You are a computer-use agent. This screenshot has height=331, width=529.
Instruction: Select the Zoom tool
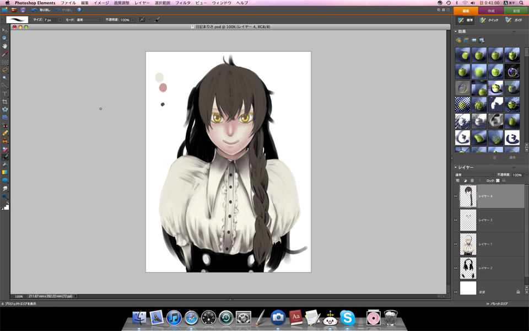[5, 39]
